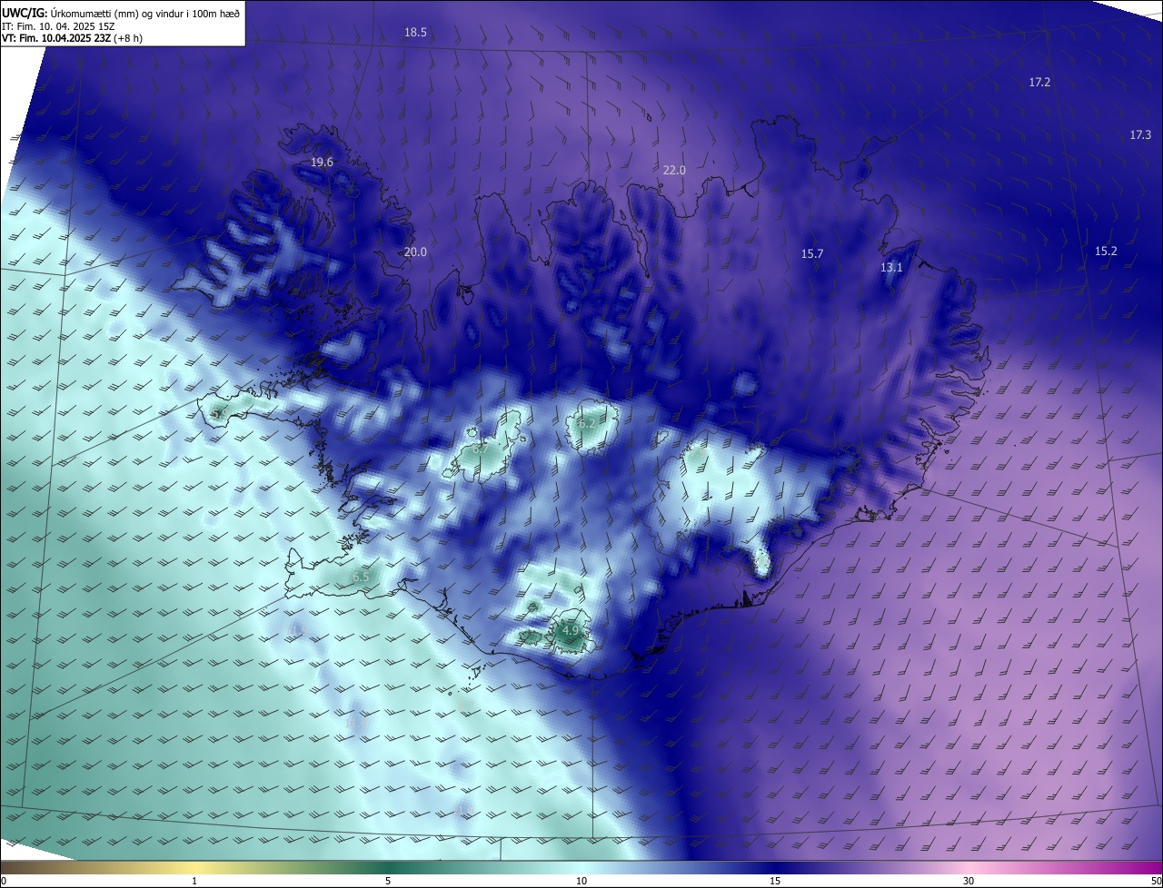Click the 10 tick on the color scale

(581, 882)
